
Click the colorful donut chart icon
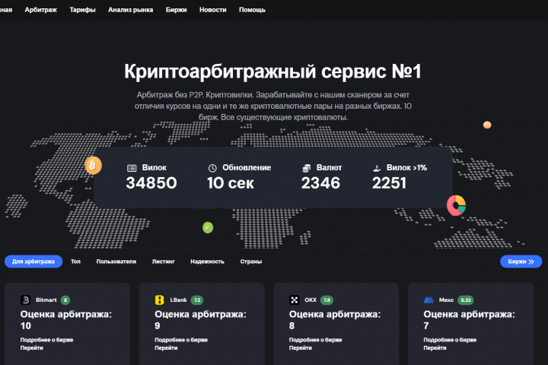coord(457,205)
